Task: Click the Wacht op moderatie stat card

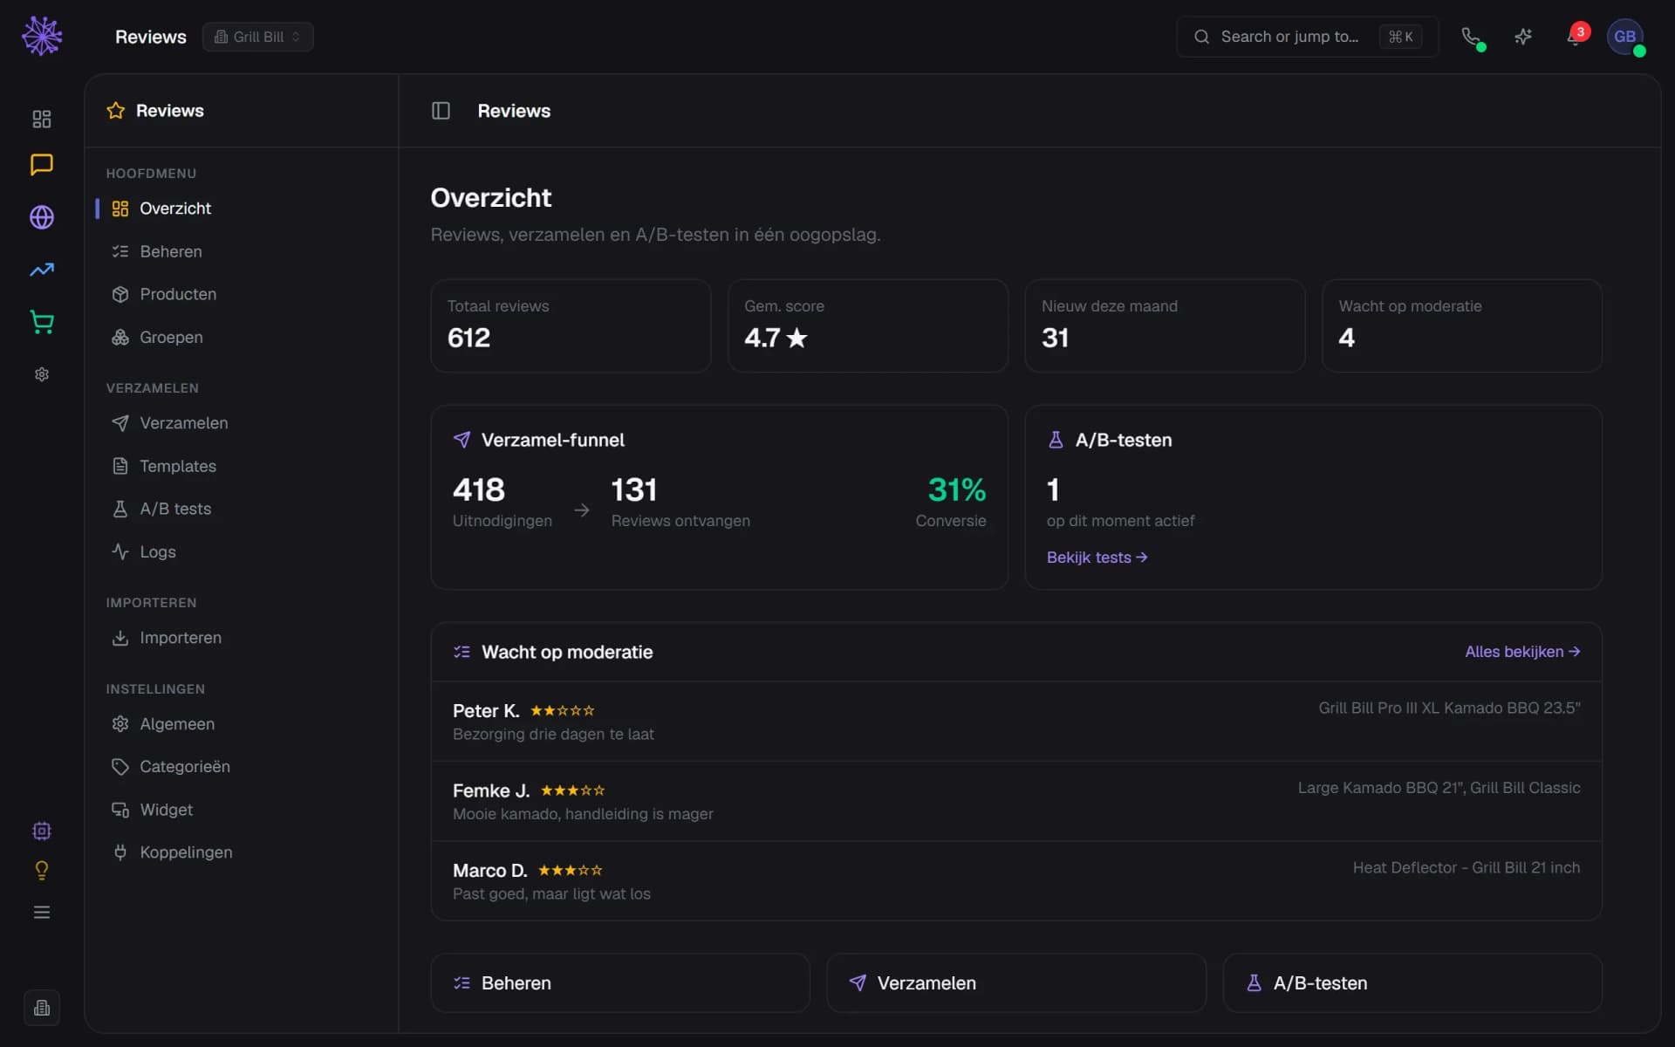Action: pyautogui.click(x=1462, y=326)
